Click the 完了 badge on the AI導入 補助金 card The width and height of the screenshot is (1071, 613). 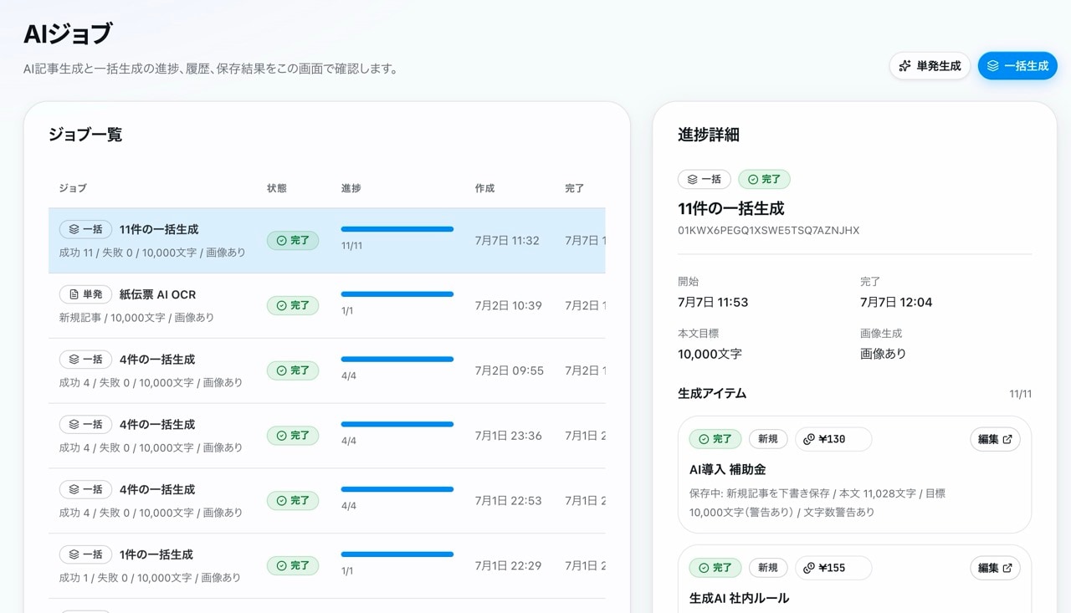click(715, 439)
